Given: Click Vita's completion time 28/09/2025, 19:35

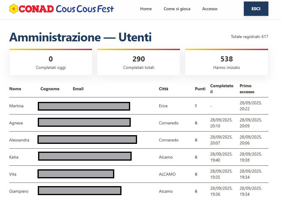Looking at the screenshot, I should click(x=221, y=174).
